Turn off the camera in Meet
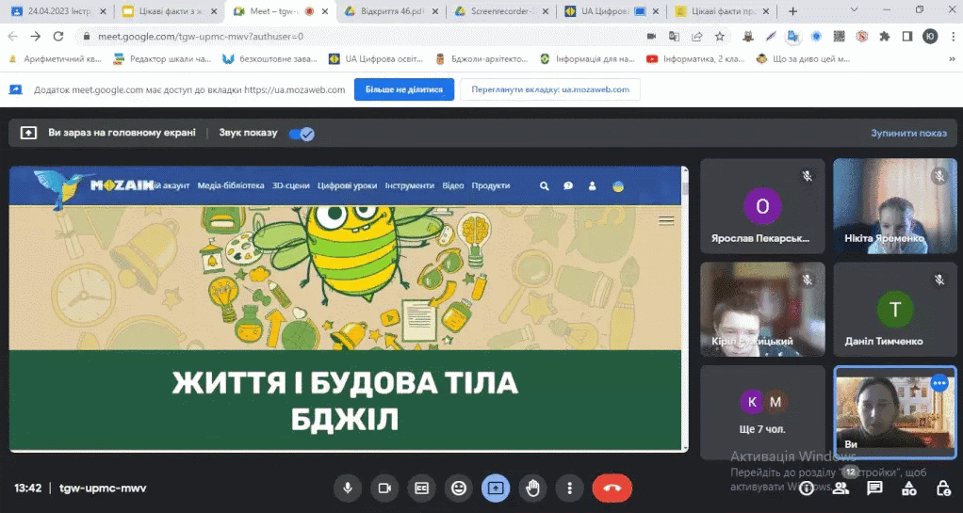Viewport: 963px width, 513px height. coord(384,488)
